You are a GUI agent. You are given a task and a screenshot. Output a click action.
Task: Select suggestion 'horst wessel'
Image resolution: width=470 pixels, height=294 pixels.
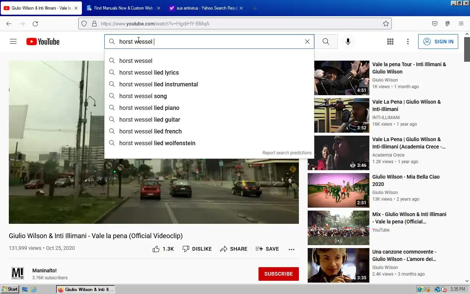tap(209, 61)
